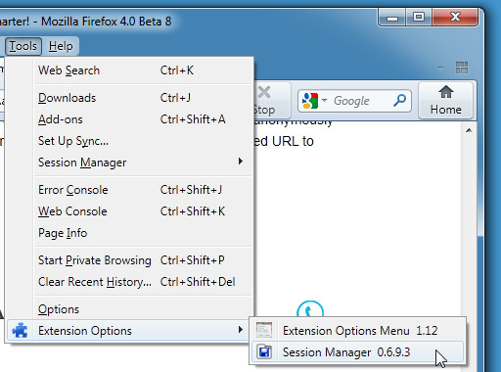Image resolution: width=501 pixels, height=372 pixels.
Task: Select Extension Options Menu 1.12 entry
Action: coord(358,331)
